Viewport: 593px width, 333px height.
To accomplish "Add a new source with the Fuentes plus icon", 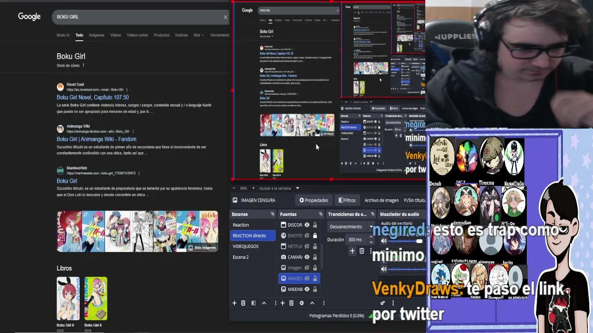I will 282,303.
